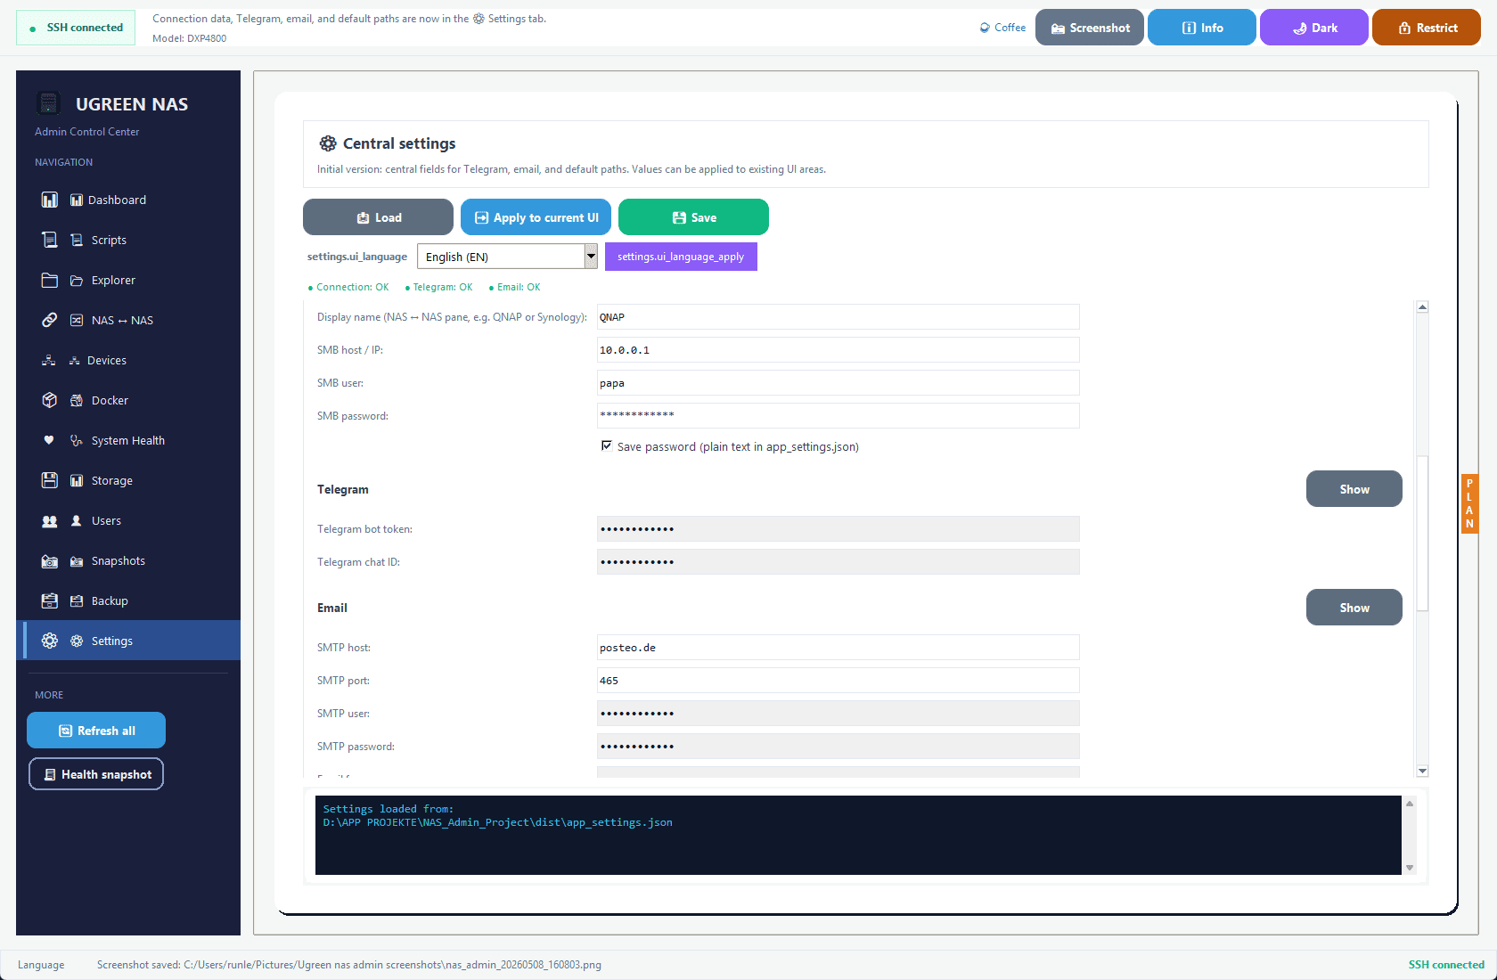
Task: Show the Telegram credentials
Action: [x=1354, y=489]
